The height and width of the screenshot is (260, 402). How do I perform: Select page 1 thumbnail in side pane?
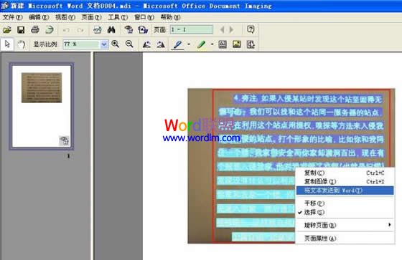(x=42, y=106)
